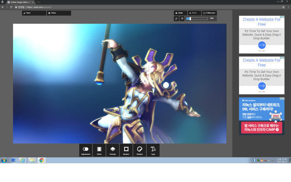Click the pixlr.com address bar
The width and height of the screenshot is (291, 182).
(148, 7)
